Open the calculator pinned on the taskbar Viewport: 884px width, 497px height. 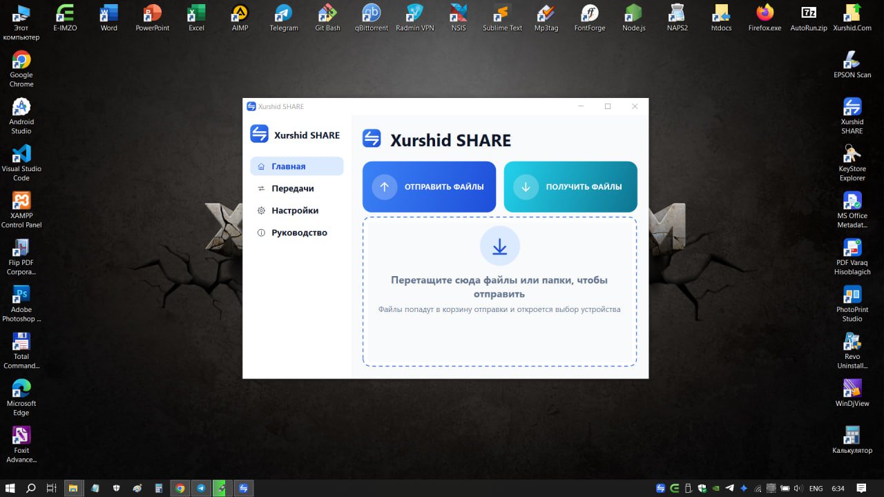[x=158, y=488]
